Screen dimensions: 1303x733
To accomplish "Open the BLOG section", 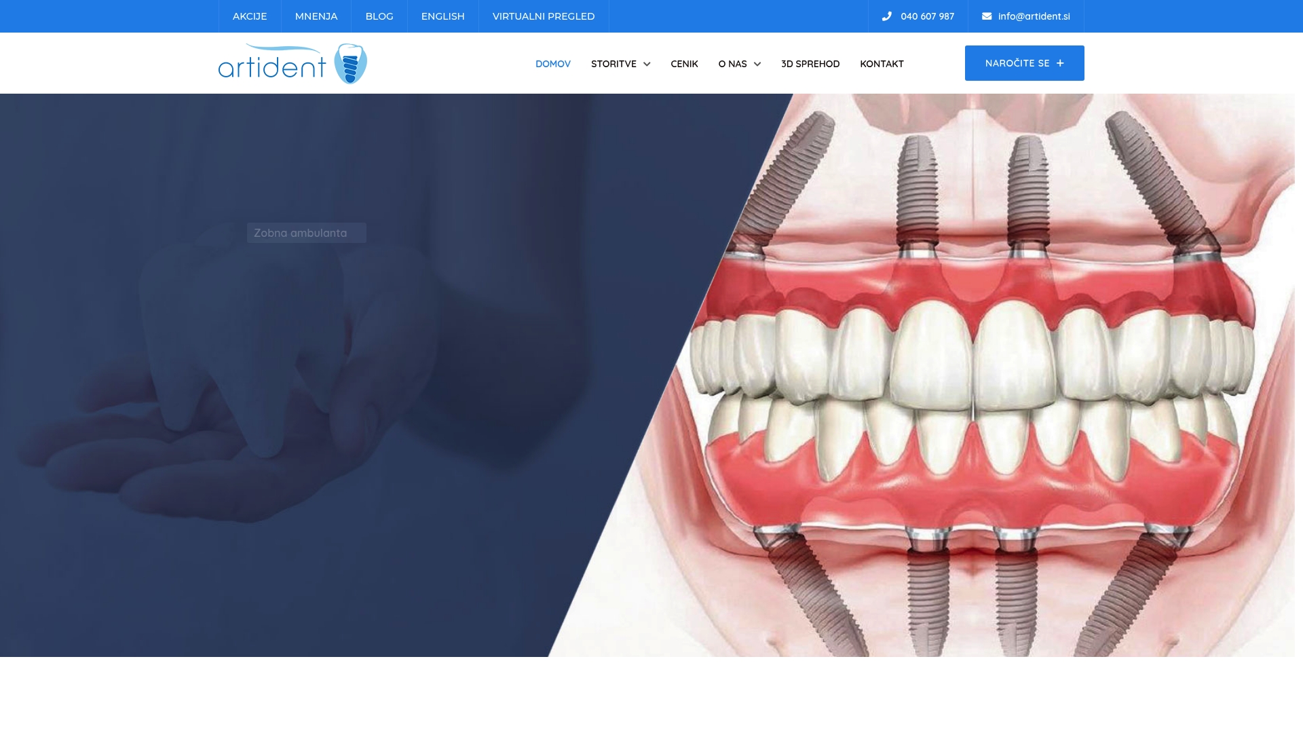I will point(379,16).
